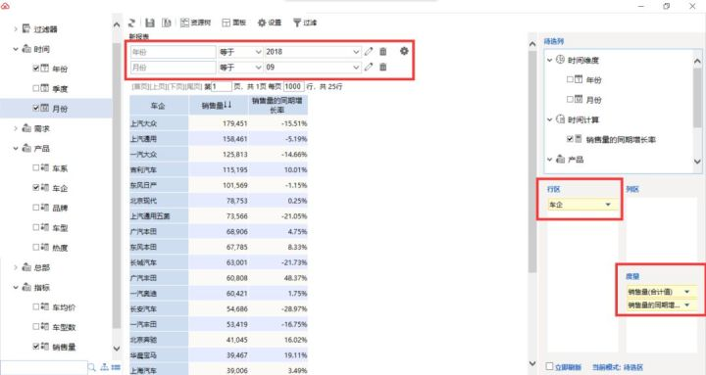The height and width of the screenshot is (375, 706).
Task: Click the 总部 folder icon
Action: (x=26, y=267)
